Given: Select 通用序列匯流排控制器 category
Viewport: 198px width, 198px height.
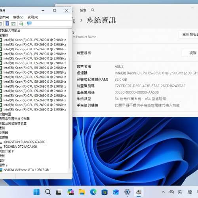Looking at the screenshot, I should point(15,119).
